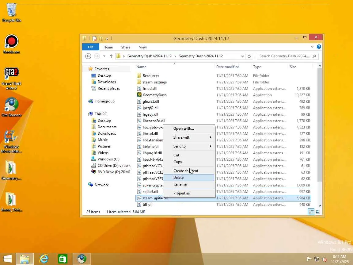Open the Windows Store taskbar icon
This screenshot has width=353, height=265.
click(63, 259)
